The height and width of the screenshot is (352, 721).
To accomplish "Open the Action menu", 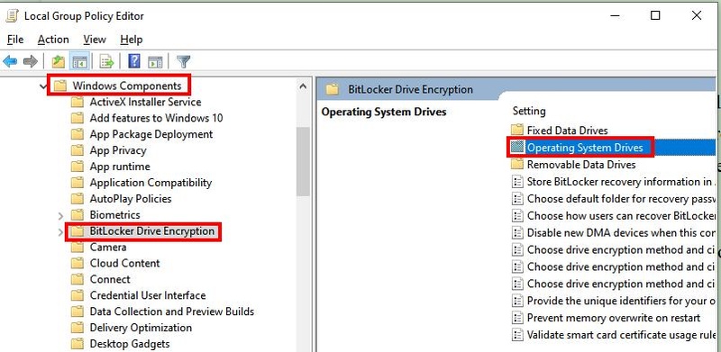I will point(53,40).
